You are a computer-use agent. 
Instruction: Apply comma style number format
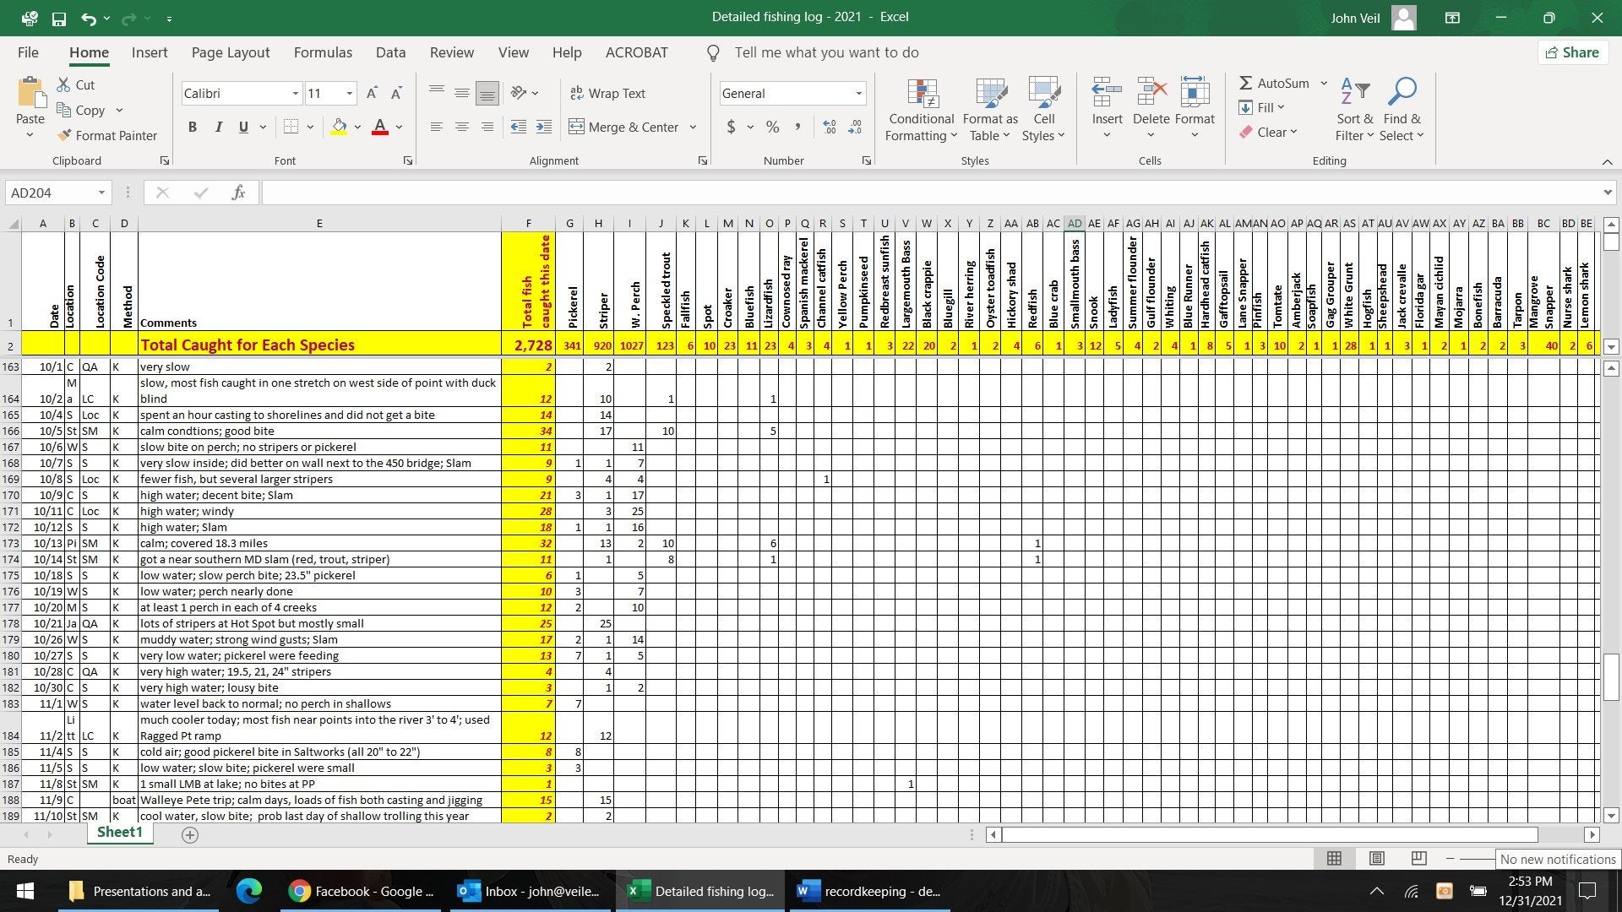click(797, 127)
